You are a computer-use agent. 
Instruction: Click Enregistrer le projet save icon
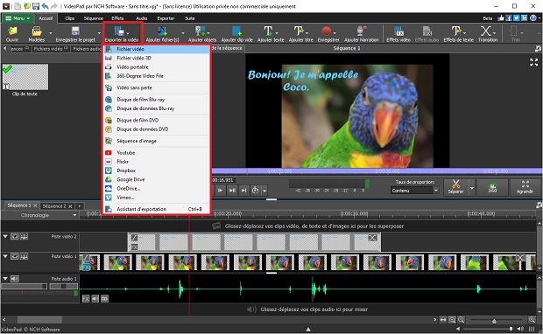pos(75,31)
